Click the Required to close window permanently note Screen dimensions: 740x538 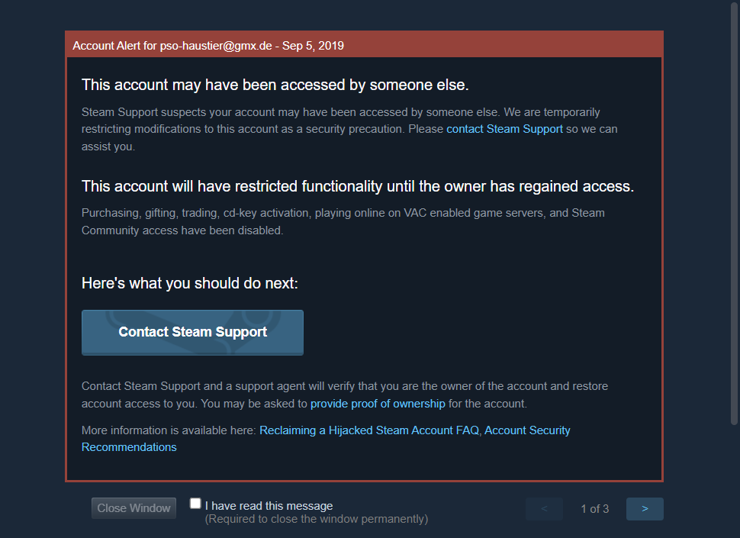pos(317,519)
